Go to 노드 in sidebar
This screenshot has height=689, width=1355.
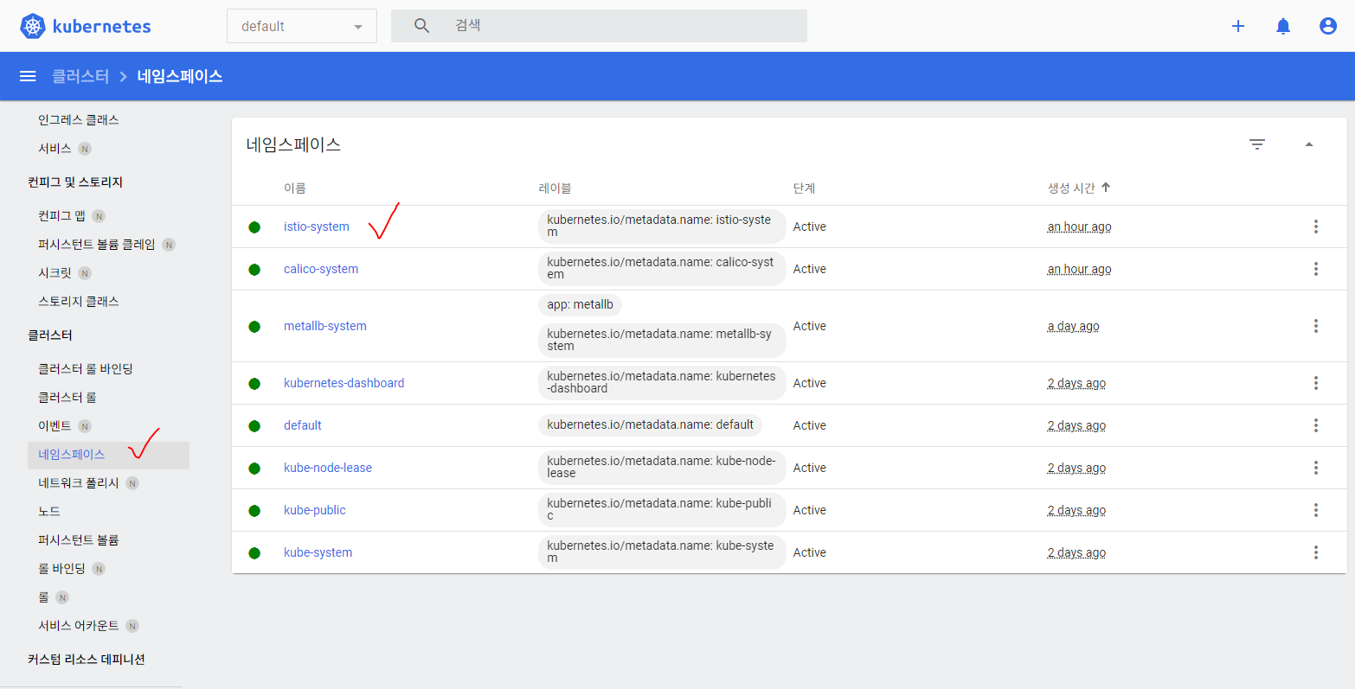(49, 511)
